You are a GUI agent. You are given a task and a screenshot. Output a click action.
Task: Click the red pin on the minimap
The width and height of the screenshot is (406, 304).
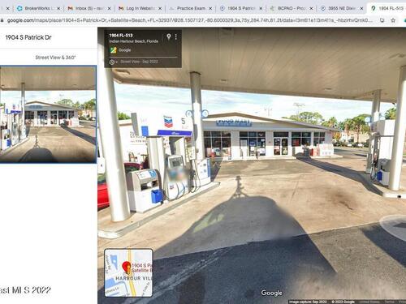tap(127, 268)
